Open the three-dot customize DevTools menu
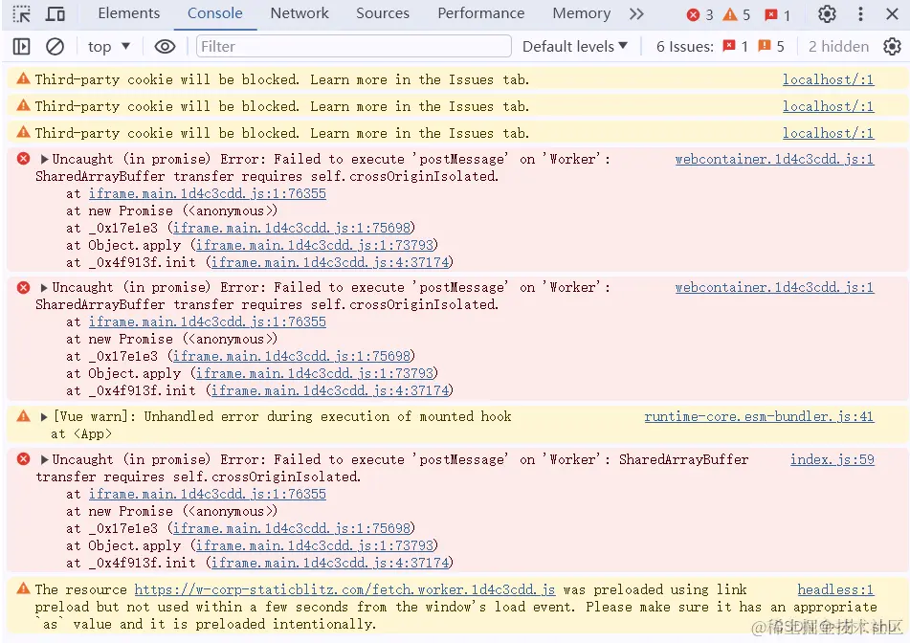 point(860,14)
